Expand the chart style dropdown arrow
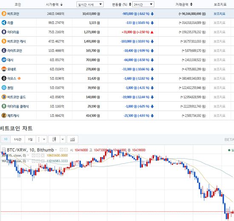 click(63, 139)
